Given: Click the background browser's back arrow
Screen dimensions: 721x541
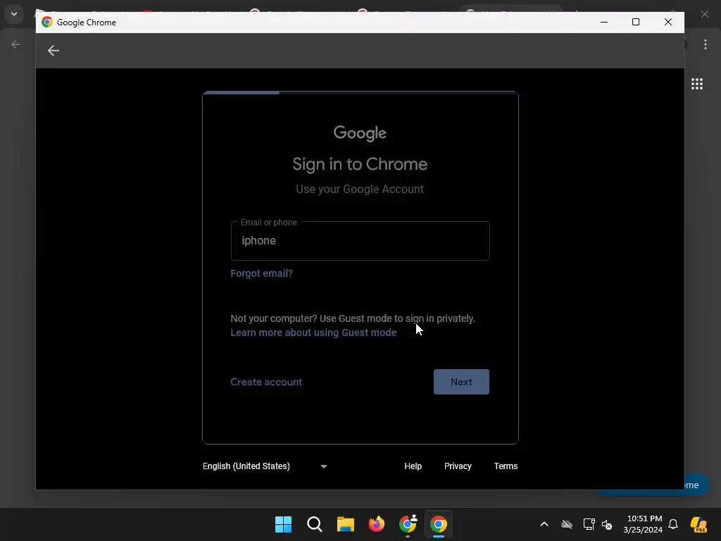Looking at the screenshot, I should pos(15,44).
